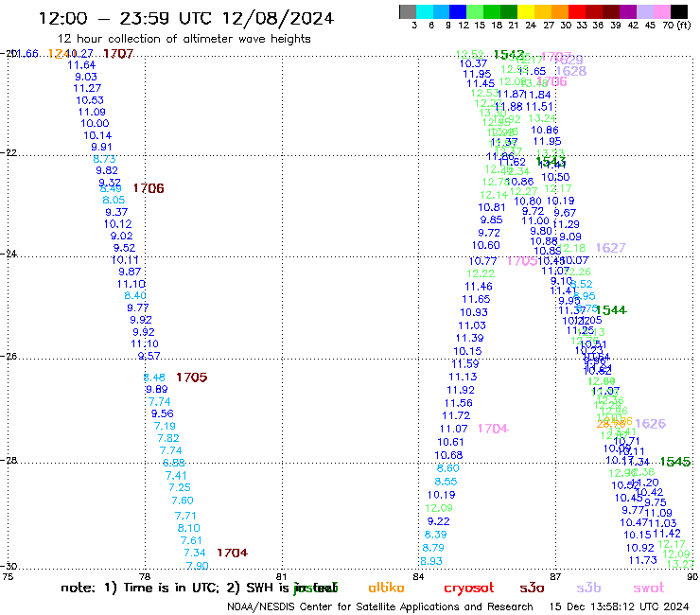Click the gray swatch in the wave height legend
Image resolution: width=700 pixels, height=615 pixels.
pos(408,11)
